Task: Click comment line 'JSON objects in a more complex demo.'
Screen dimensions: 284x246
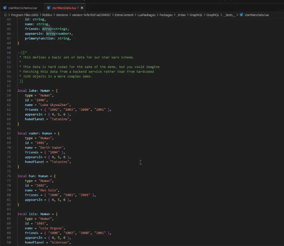Action: [x=58, y=76]
